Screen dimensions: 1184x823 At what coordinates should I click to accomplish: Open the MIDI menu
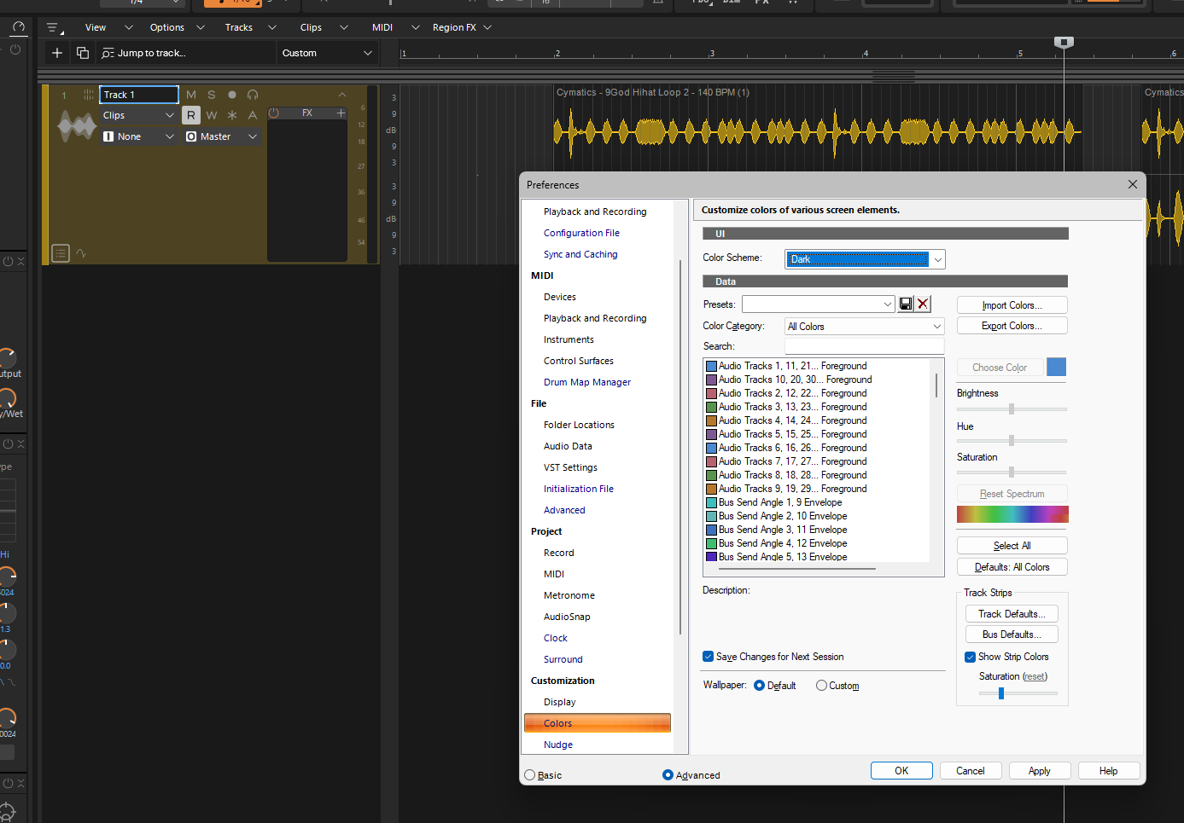pos(395,27)
